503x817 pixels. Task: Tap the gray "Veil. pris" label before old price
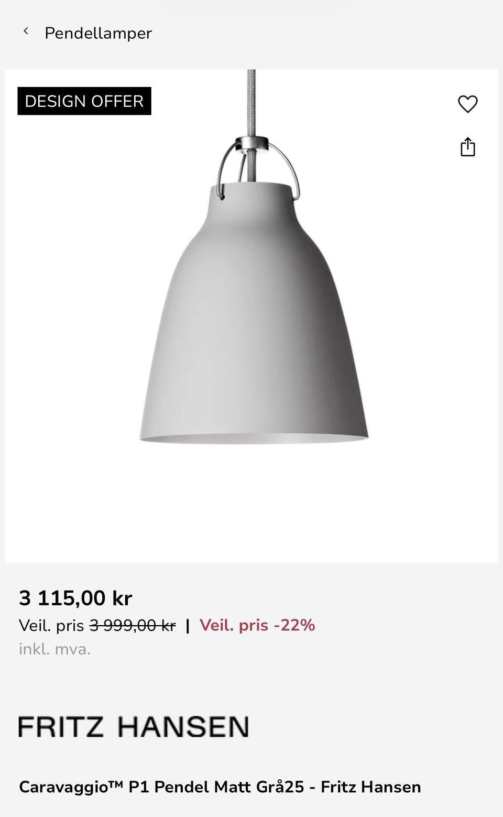click(51, 625)
